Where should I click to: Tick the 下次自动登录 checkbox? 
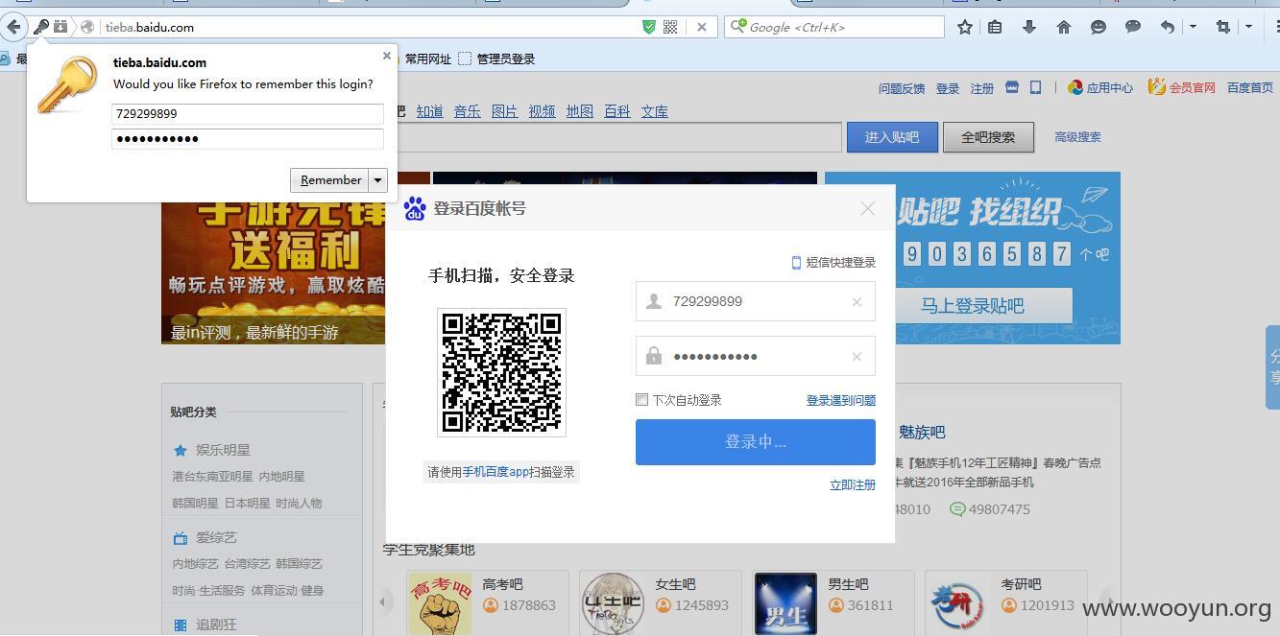[641, 400]
